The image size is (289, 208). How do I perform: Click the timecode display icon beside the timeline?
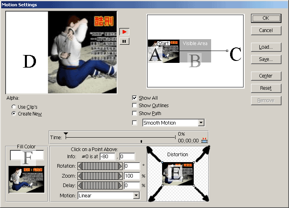pos(204,140)
